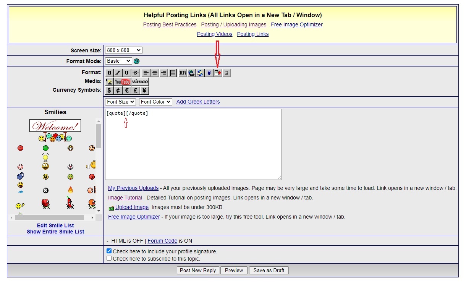Image resolution: width=466 pixels, height=282 pixels.
Task: Open Format Mode help icon
Action: coord(136,61)
